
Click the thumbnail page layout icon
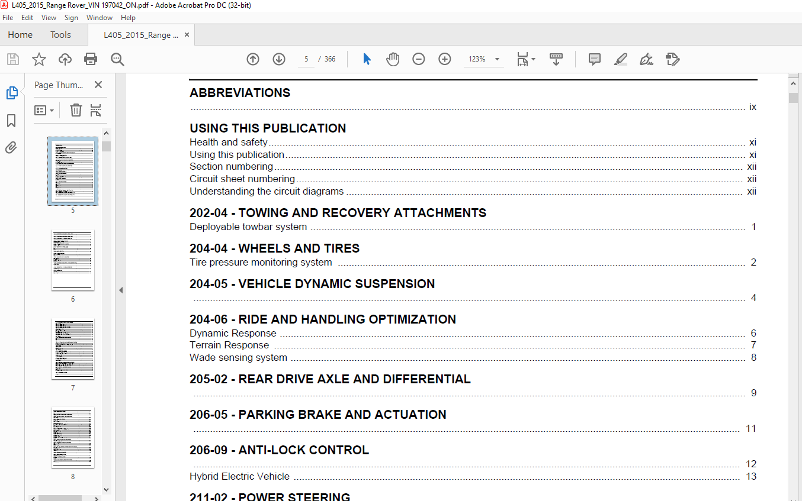click(96, 110)
